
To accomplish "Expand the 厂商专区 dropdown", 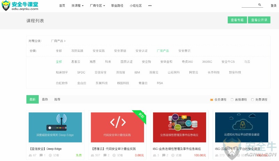I will (x=97, y=6).
